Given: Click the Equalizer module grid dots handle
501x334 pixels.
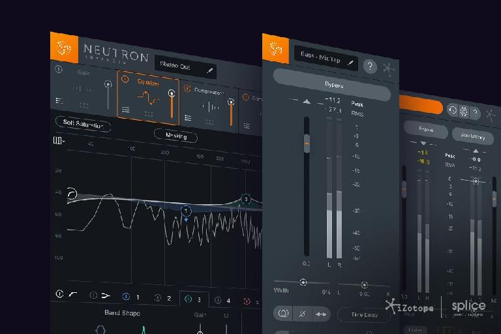Looking at the screenshot, I should click(149, 114).
